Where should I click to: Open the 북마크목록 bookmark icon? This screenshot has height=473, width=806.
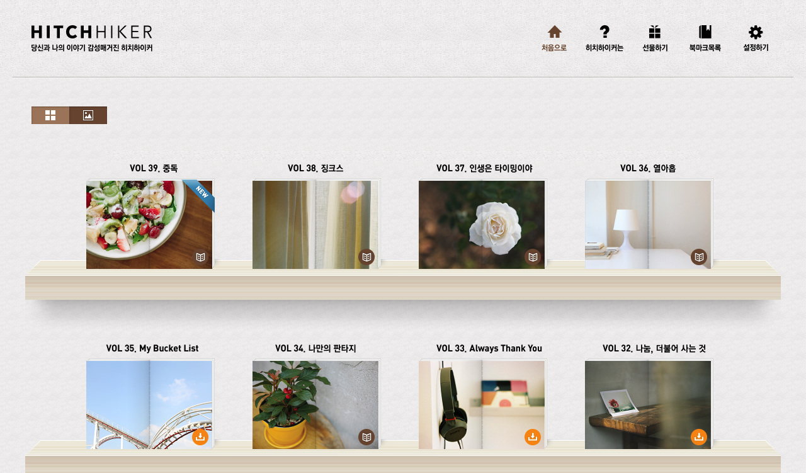pos(705,32)
